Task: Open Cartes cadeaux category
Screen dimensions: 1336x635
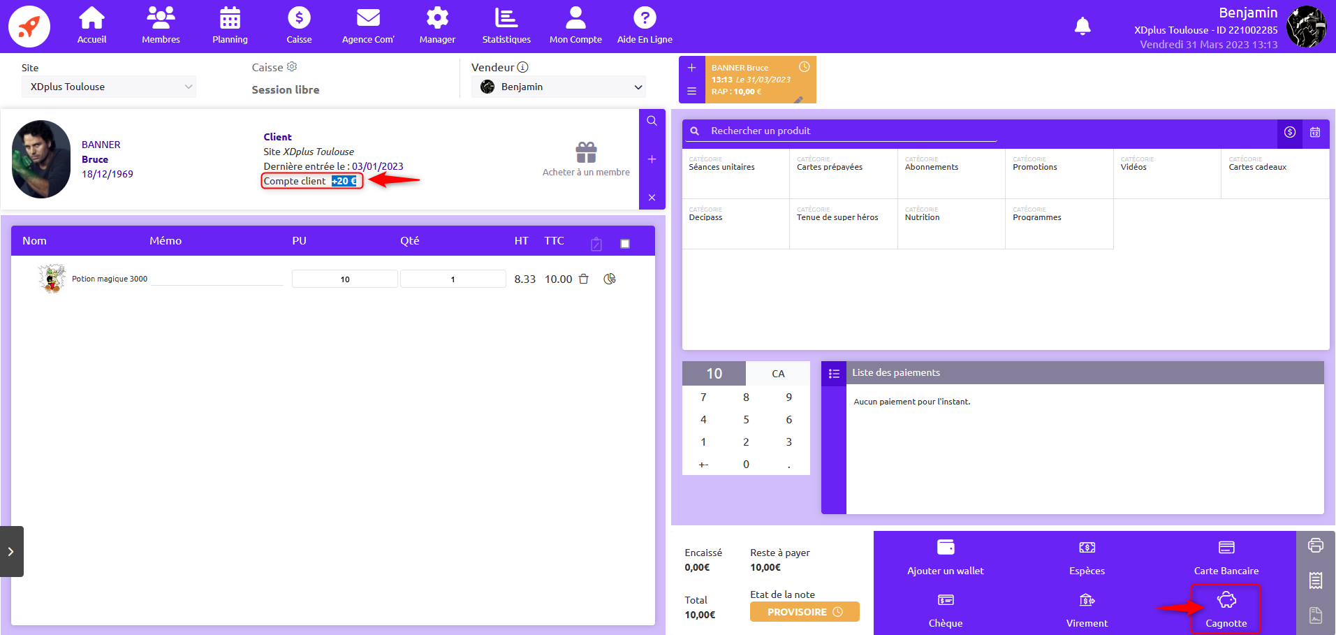Action: [x=1275, y=173]
